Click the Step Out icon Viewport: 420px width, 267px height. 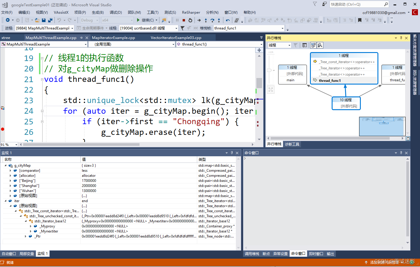point(219,20)
